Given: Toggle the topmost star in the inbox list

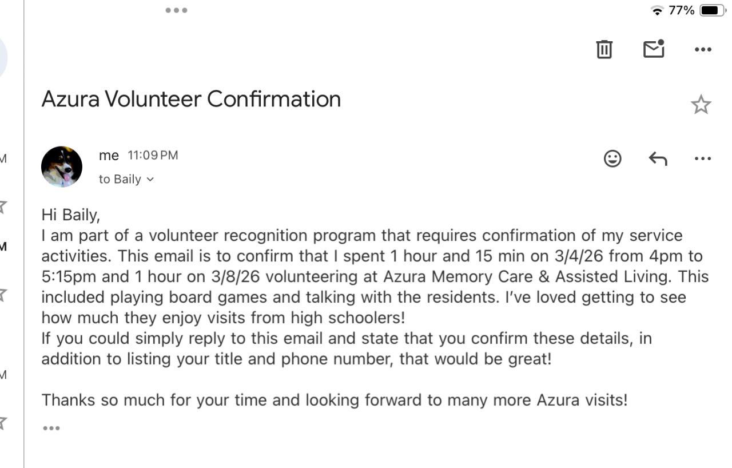Looking at the screenshot, I should click(3, 206).
